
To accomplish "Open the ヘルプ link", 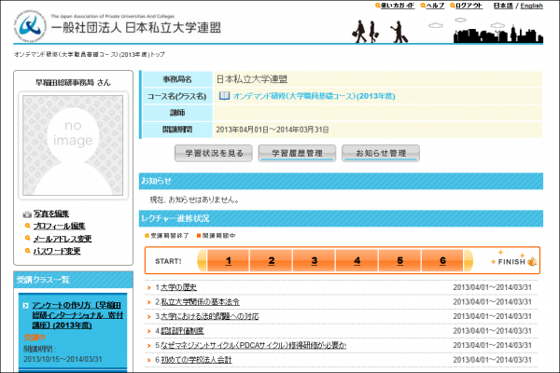I will (x=435, y=6).
